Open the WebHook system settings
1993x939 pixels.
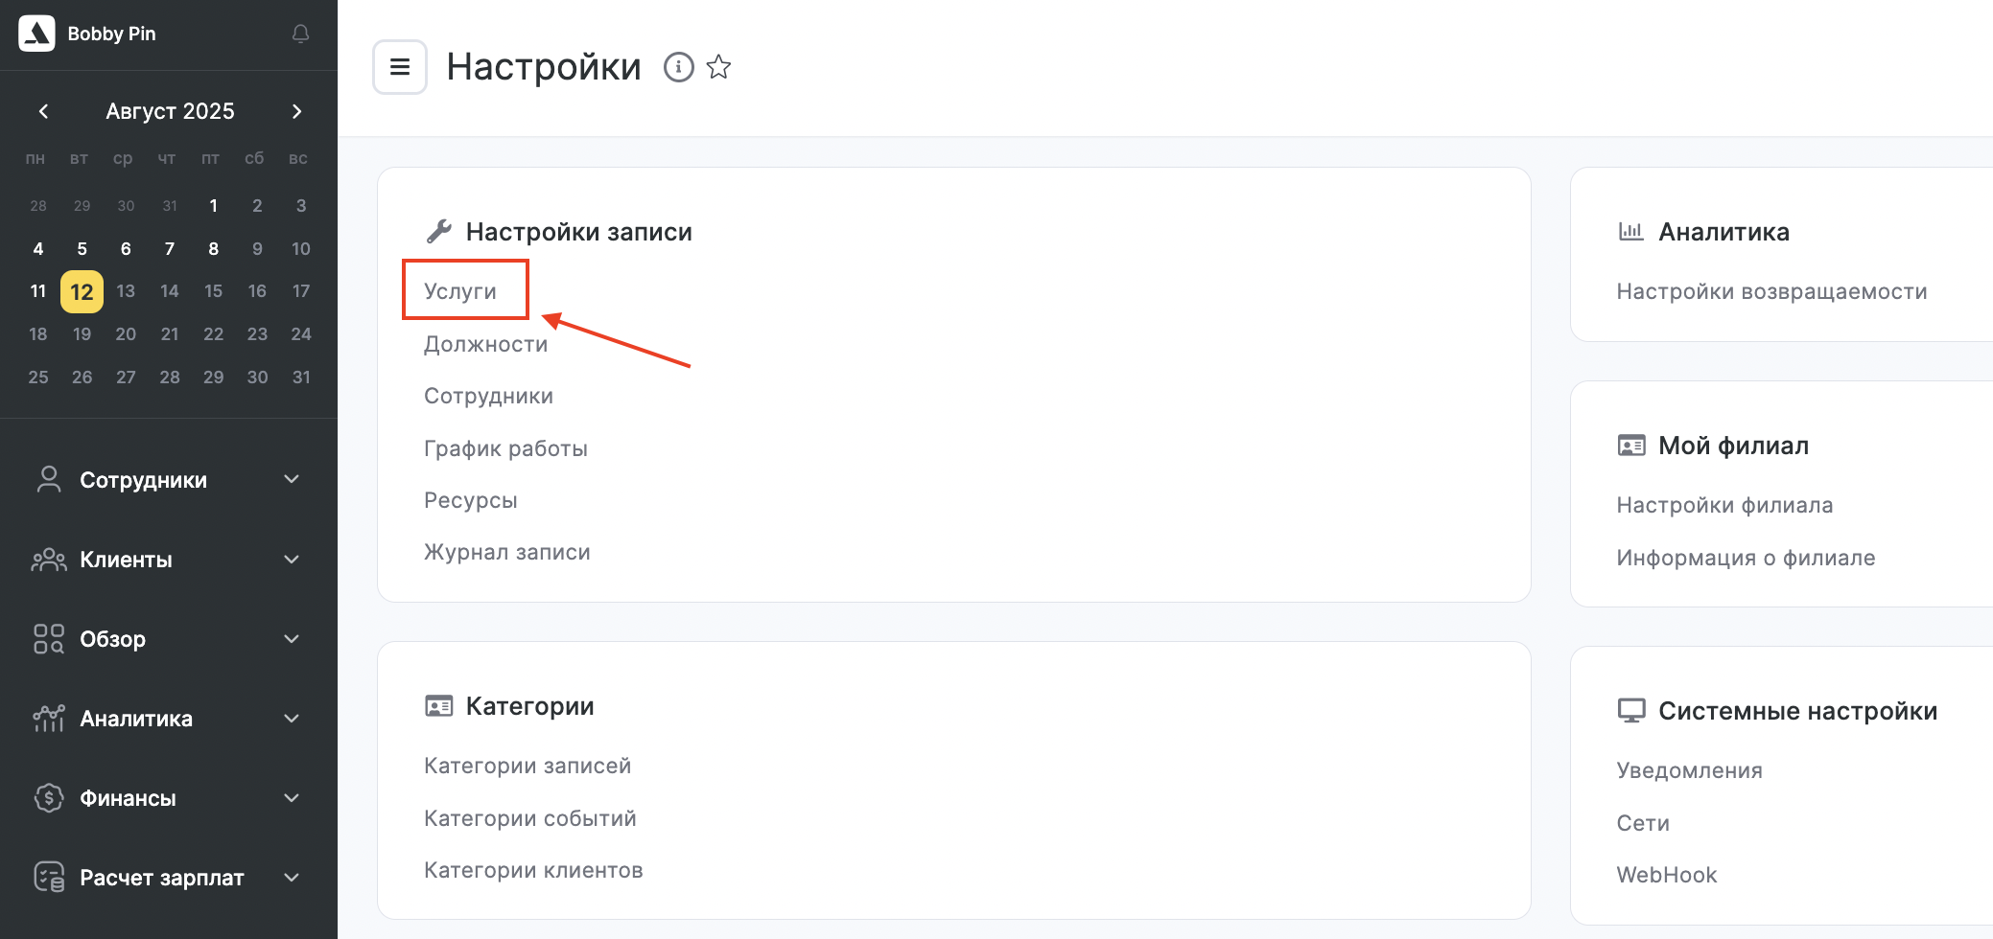point(1666,875)
